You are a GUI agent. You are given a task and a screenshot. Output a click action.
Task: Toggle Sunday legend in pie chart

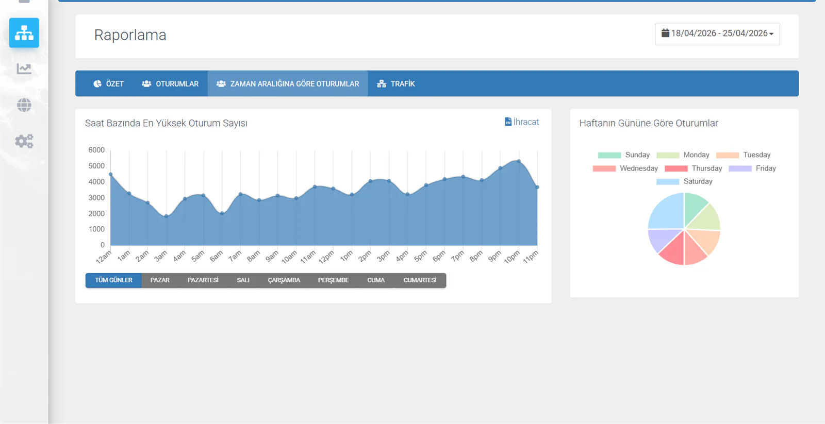coord(624,155)
